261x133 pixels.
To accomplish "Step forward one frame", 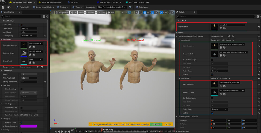I will [x=65, y=131].
